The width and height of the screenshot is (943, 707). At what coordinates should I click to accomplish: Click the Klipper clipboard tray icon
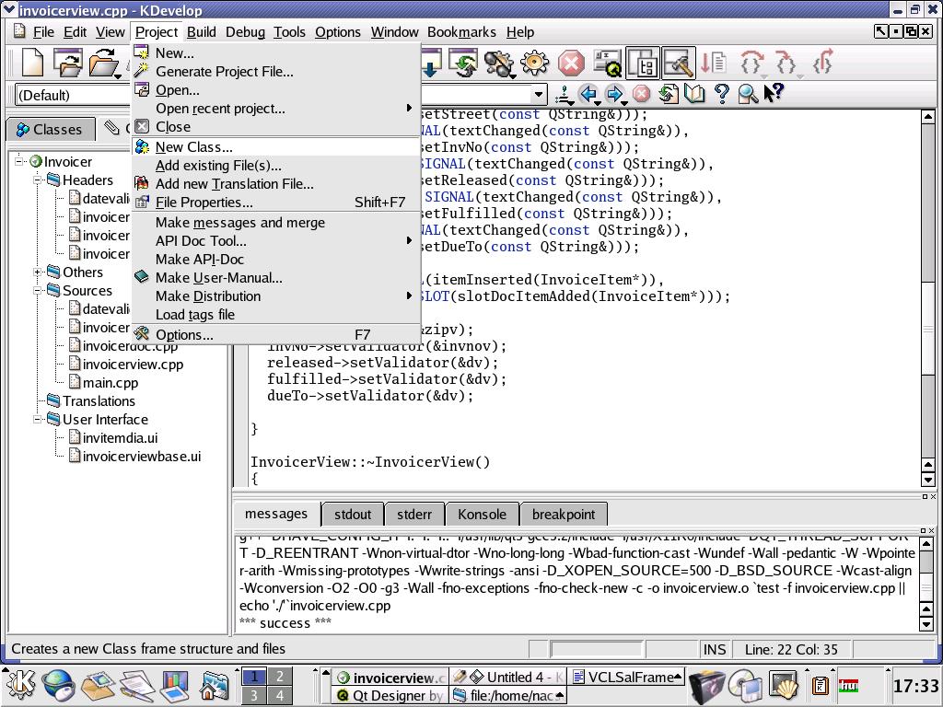pos(821,685)
